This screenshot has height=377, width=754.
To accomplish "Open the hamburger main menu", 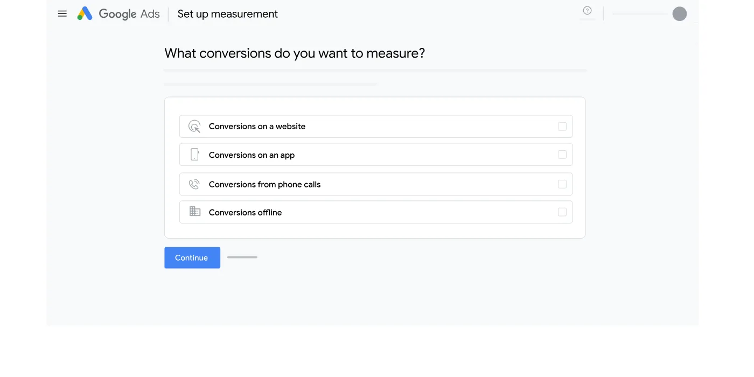I will tap(62, 14).
